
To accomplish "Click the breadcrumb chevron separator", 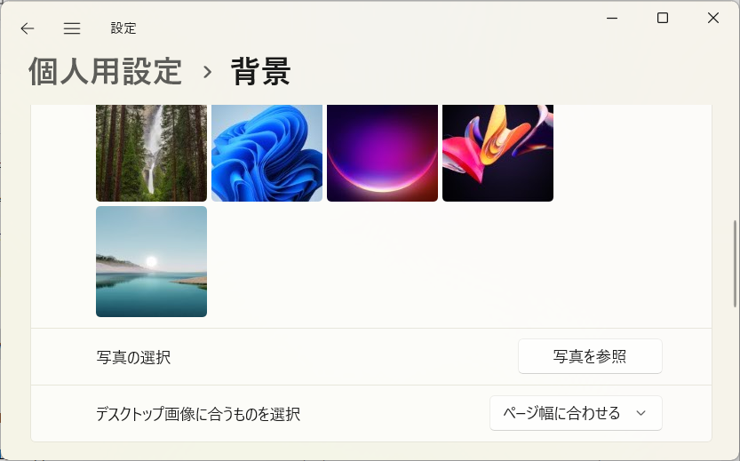I will (x=207, y=72).
